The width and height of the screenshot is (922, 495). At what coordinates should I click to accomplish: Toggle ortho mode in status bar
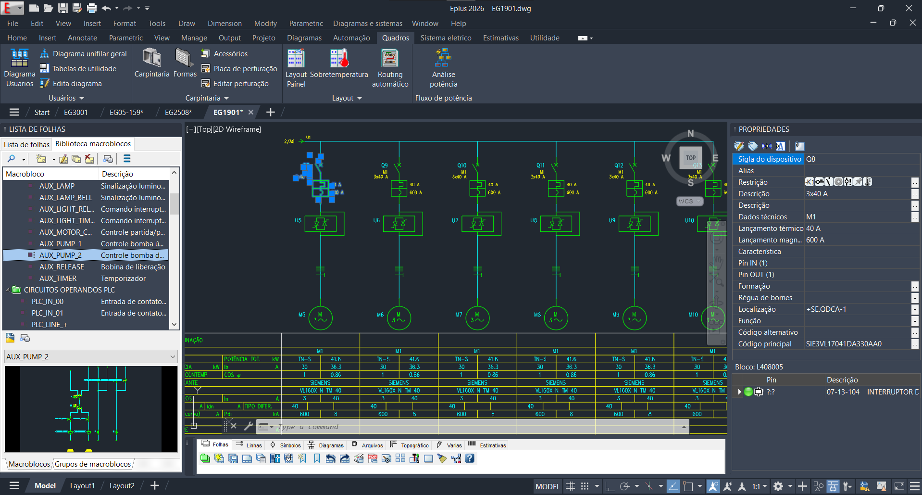pyautogui.click(x=610, y=486)
